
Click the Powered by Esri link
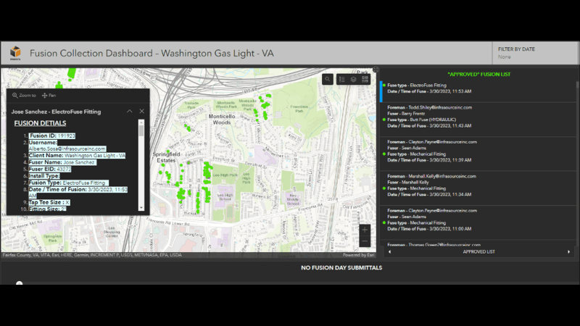point(359,255)
